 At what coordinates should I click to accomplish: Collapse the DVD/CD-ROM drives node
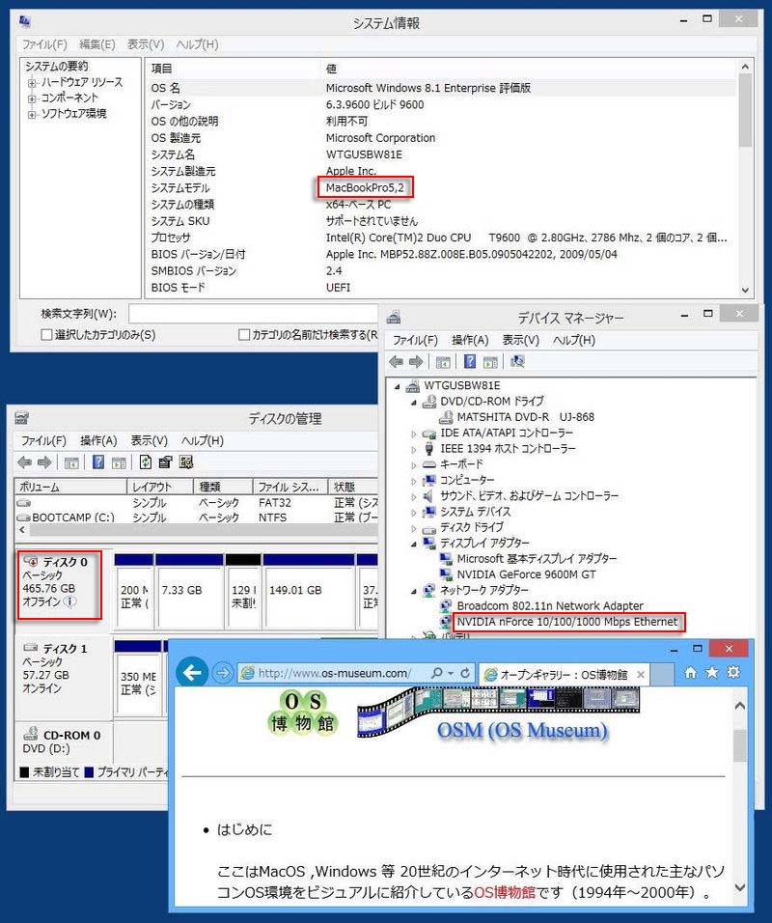pos(414,403)
